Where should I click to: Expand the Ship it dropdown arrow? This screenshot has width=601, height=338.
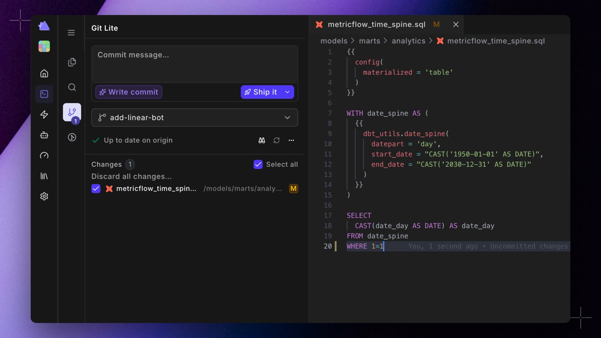tap(287, 92)
